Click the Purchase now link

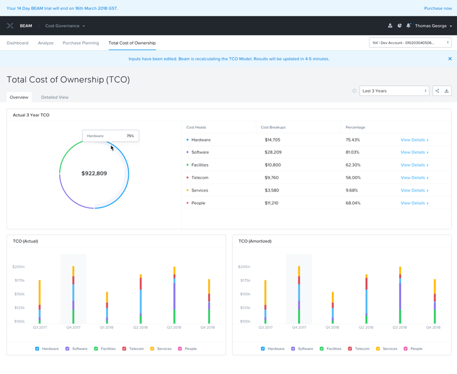point(438,8)
